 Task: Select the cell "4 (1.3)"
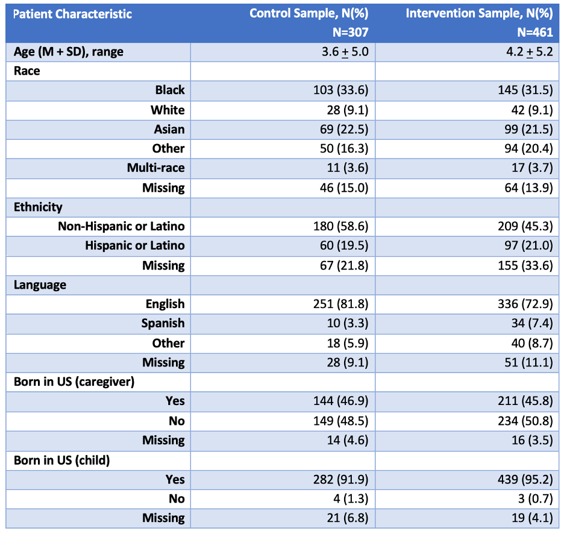[x=351, y=499]
